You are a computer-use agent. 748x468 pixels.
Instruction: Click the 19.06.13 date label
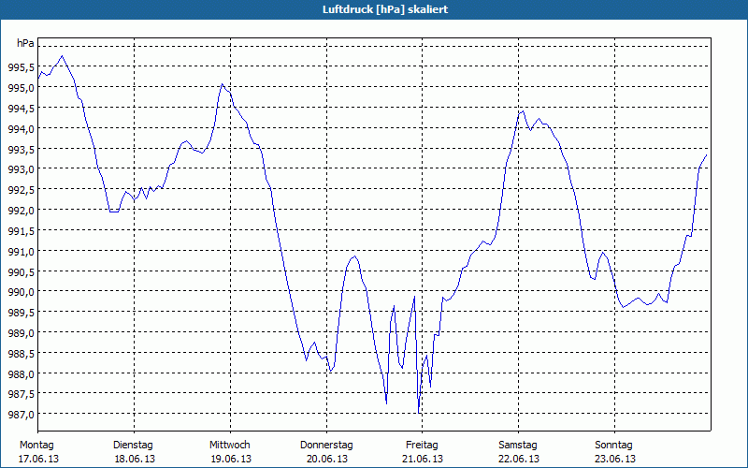click(231, 459)
